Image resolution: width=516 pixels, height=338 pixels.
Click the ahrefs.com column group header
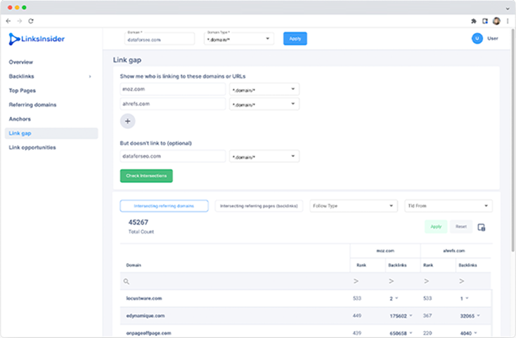pyautogui.click(x=454, y=251)
